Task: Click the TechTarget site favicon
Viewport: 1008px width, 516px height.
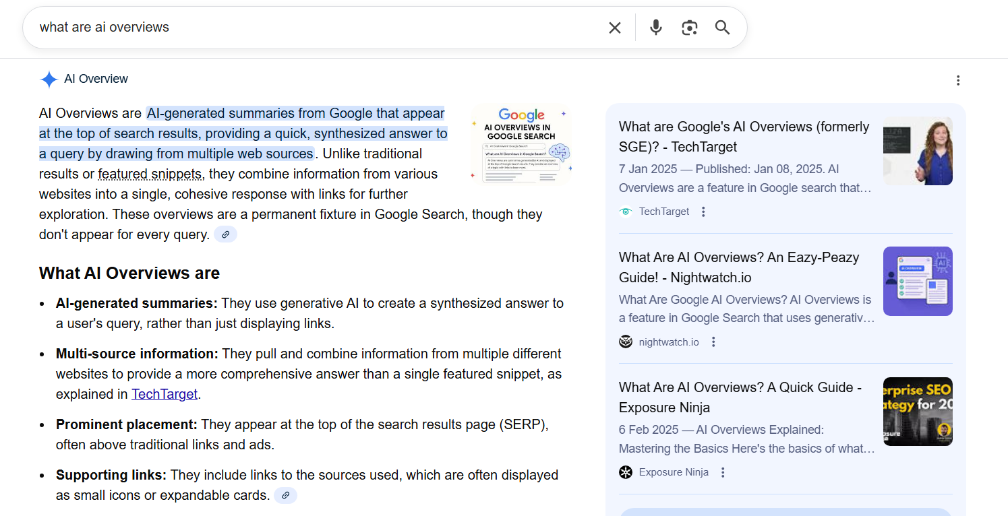Action: pyautogui.click(x=626, y=211)
